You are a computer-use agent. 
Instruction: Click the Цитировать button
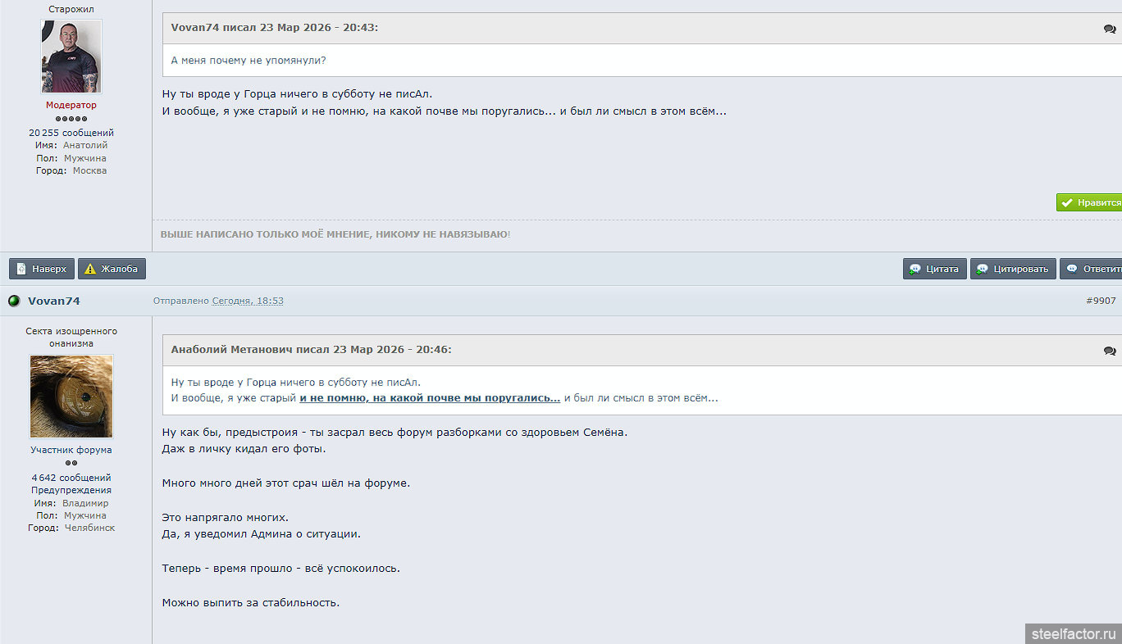click(1013, 269)
